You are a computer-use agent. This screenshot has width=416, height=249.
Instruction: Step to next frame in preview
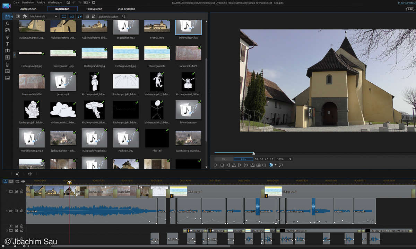click(x=240, y=165)
